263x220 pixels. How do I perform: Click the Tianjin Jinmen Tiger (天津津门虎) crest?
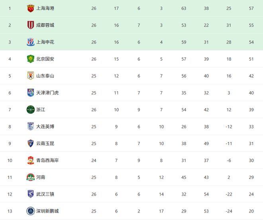pos(31,92)
